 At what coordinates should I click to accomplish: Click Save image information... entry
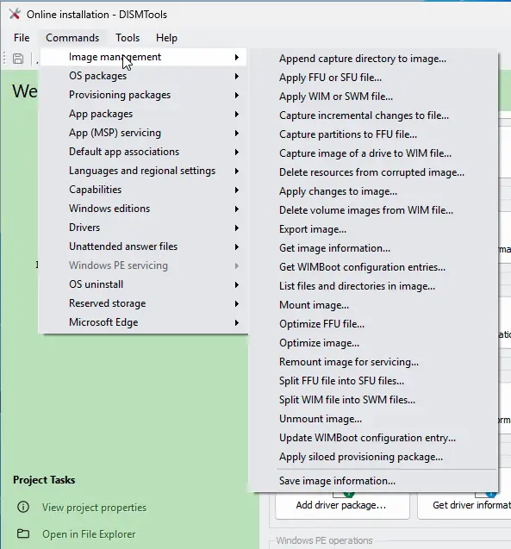(x=337, y=481)
